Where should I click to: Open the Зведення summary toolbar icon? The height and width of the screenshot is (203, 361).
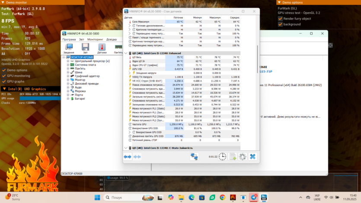point(69,48)
